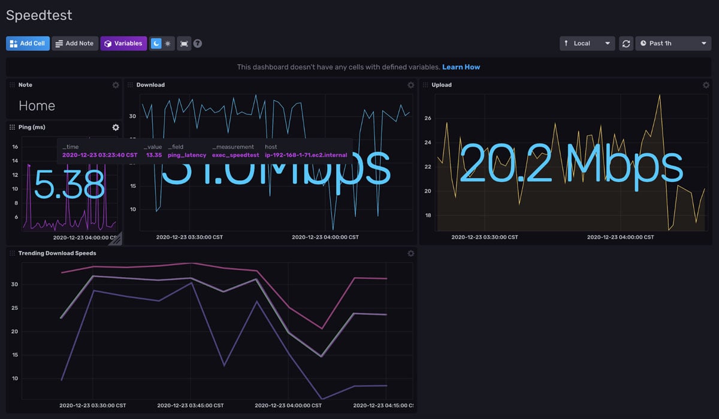Open the Ping cell settings gear
This screenshot has width=719, height=419.
point(116,127)
